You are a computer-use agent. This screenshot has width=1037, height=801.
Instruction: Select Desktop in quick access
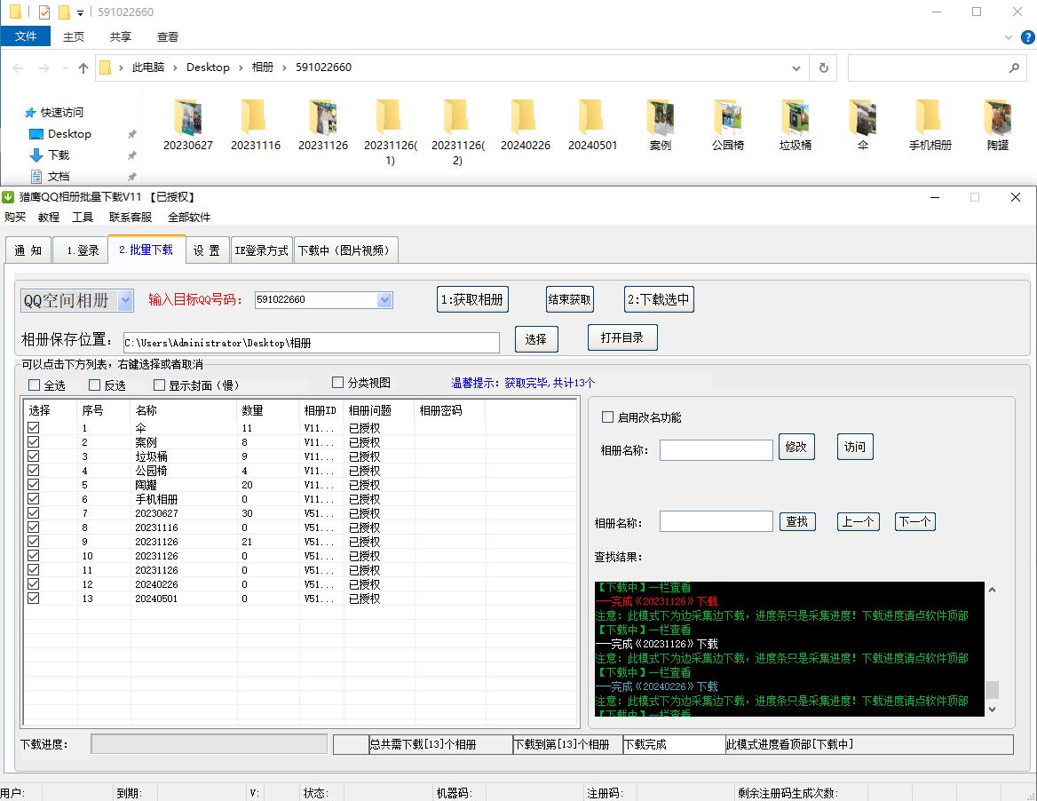(69, 133)
